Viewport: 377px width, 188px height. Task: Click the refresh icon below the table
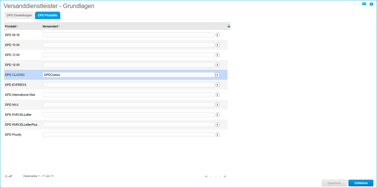pyautogui.click(x=6, y=176)
